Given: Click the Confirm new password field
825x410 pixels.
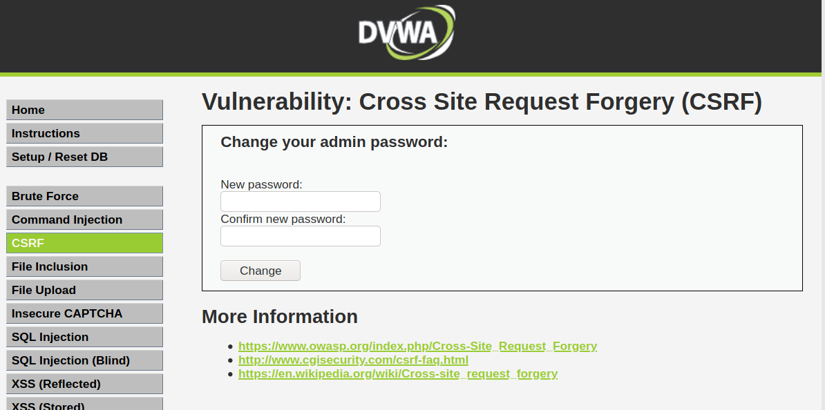Looking at the screenshot, I should click(300, 236).
